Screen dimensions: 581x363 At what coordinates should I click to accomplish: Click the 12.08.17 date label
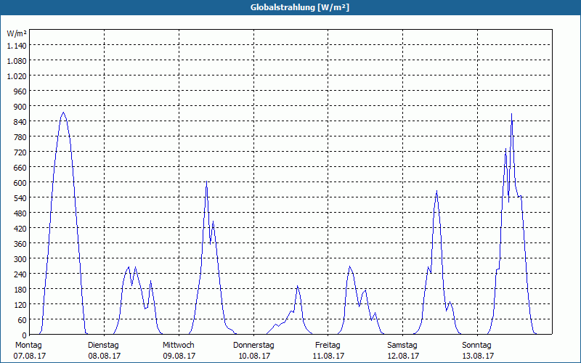pyautogui.click(x=403, y=356)
